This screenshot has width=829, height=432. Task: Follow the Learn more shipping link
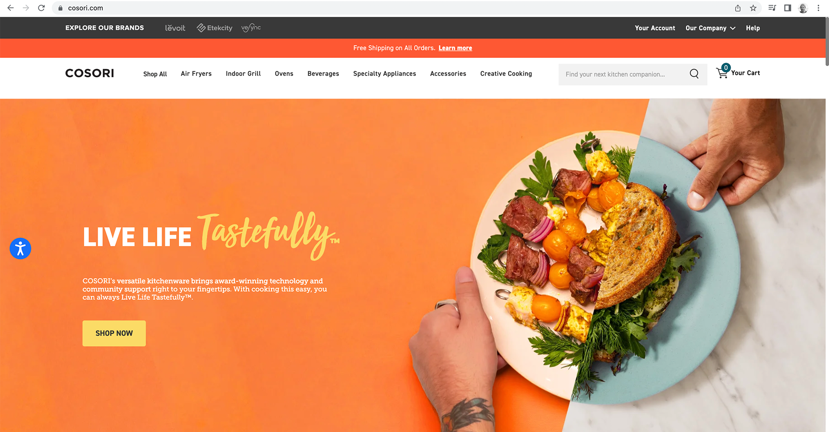tap(455, 48)
